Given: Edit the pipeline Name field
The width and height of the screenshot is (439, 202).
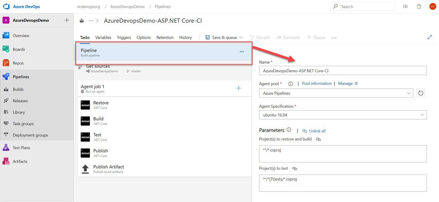Looking at the screenshot, I should tap(343, 71).
